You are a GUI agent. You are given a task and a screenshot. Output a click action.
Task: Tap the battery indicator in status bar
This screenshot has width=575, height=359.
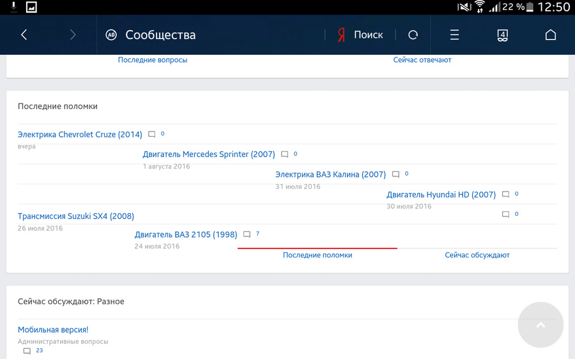pyautogui.click(x=530, y=7)
